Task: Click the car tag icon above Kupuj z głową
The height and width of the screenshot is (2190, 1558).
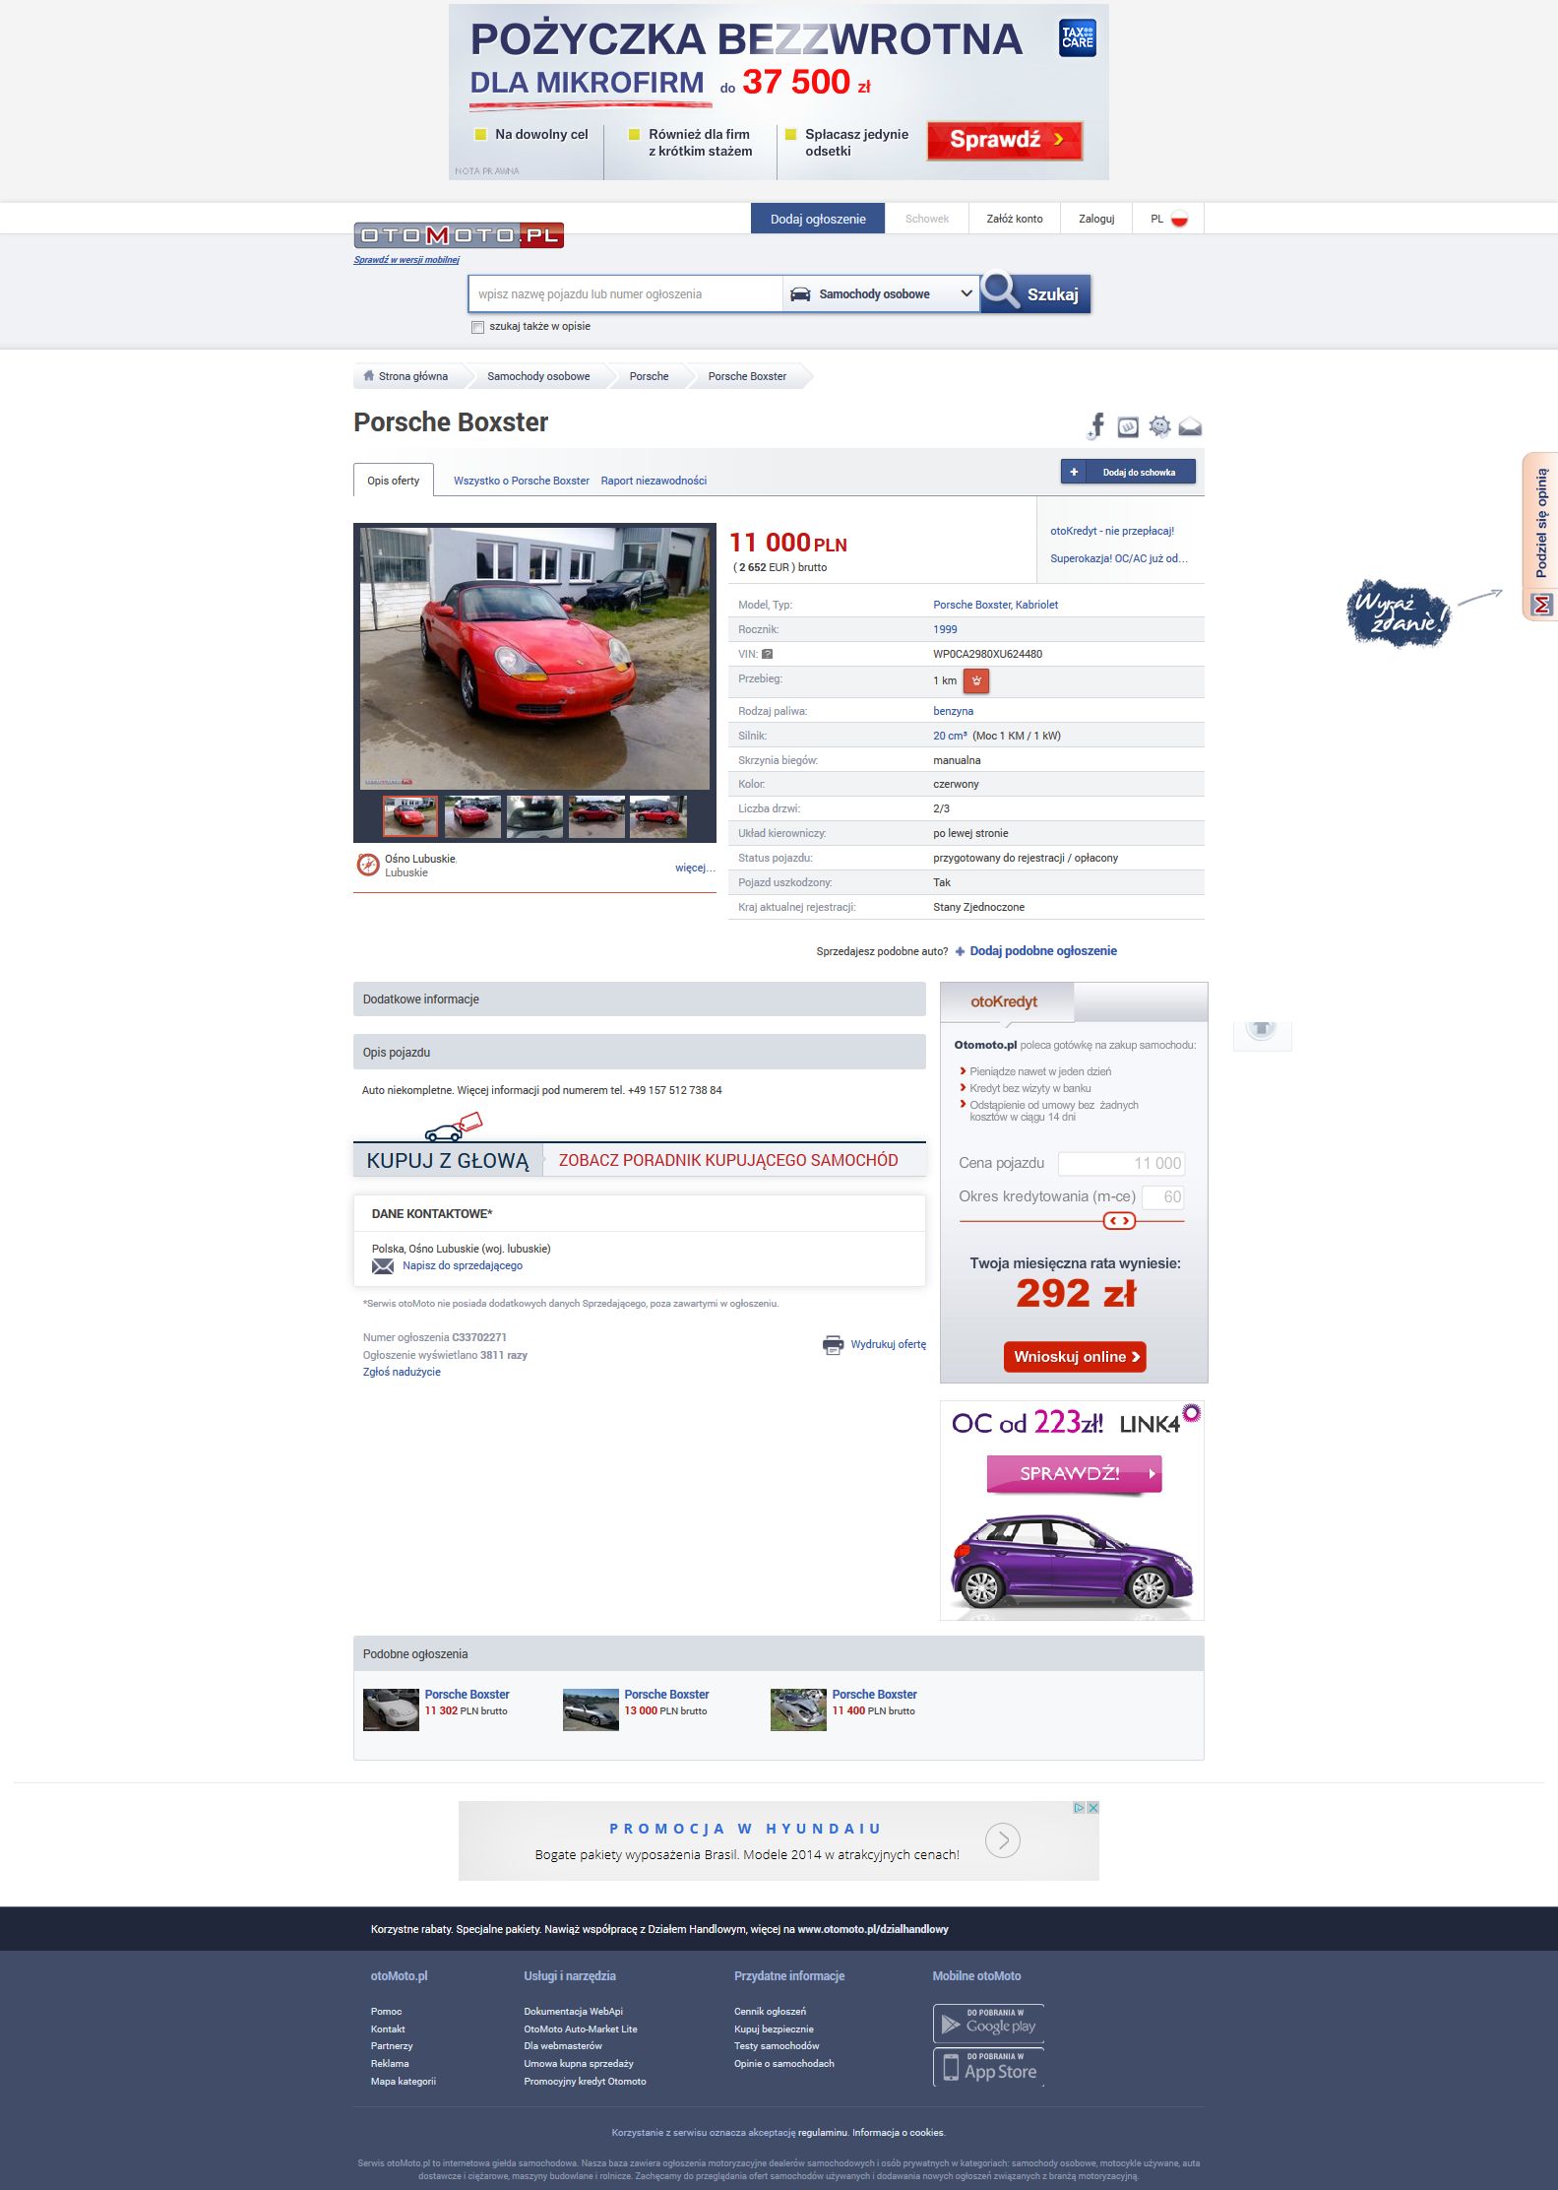Action: pyautogui.click(x=454, y=1127)
